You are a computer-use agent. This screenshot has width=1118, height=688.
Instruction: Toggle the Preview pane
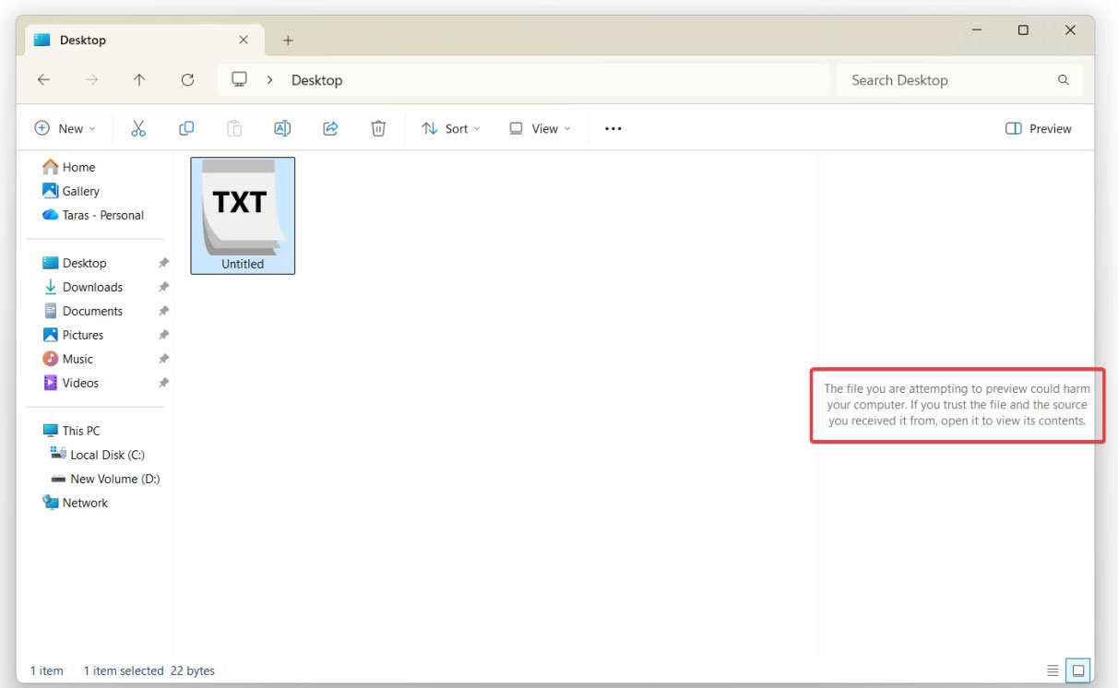pos(1038,128)
